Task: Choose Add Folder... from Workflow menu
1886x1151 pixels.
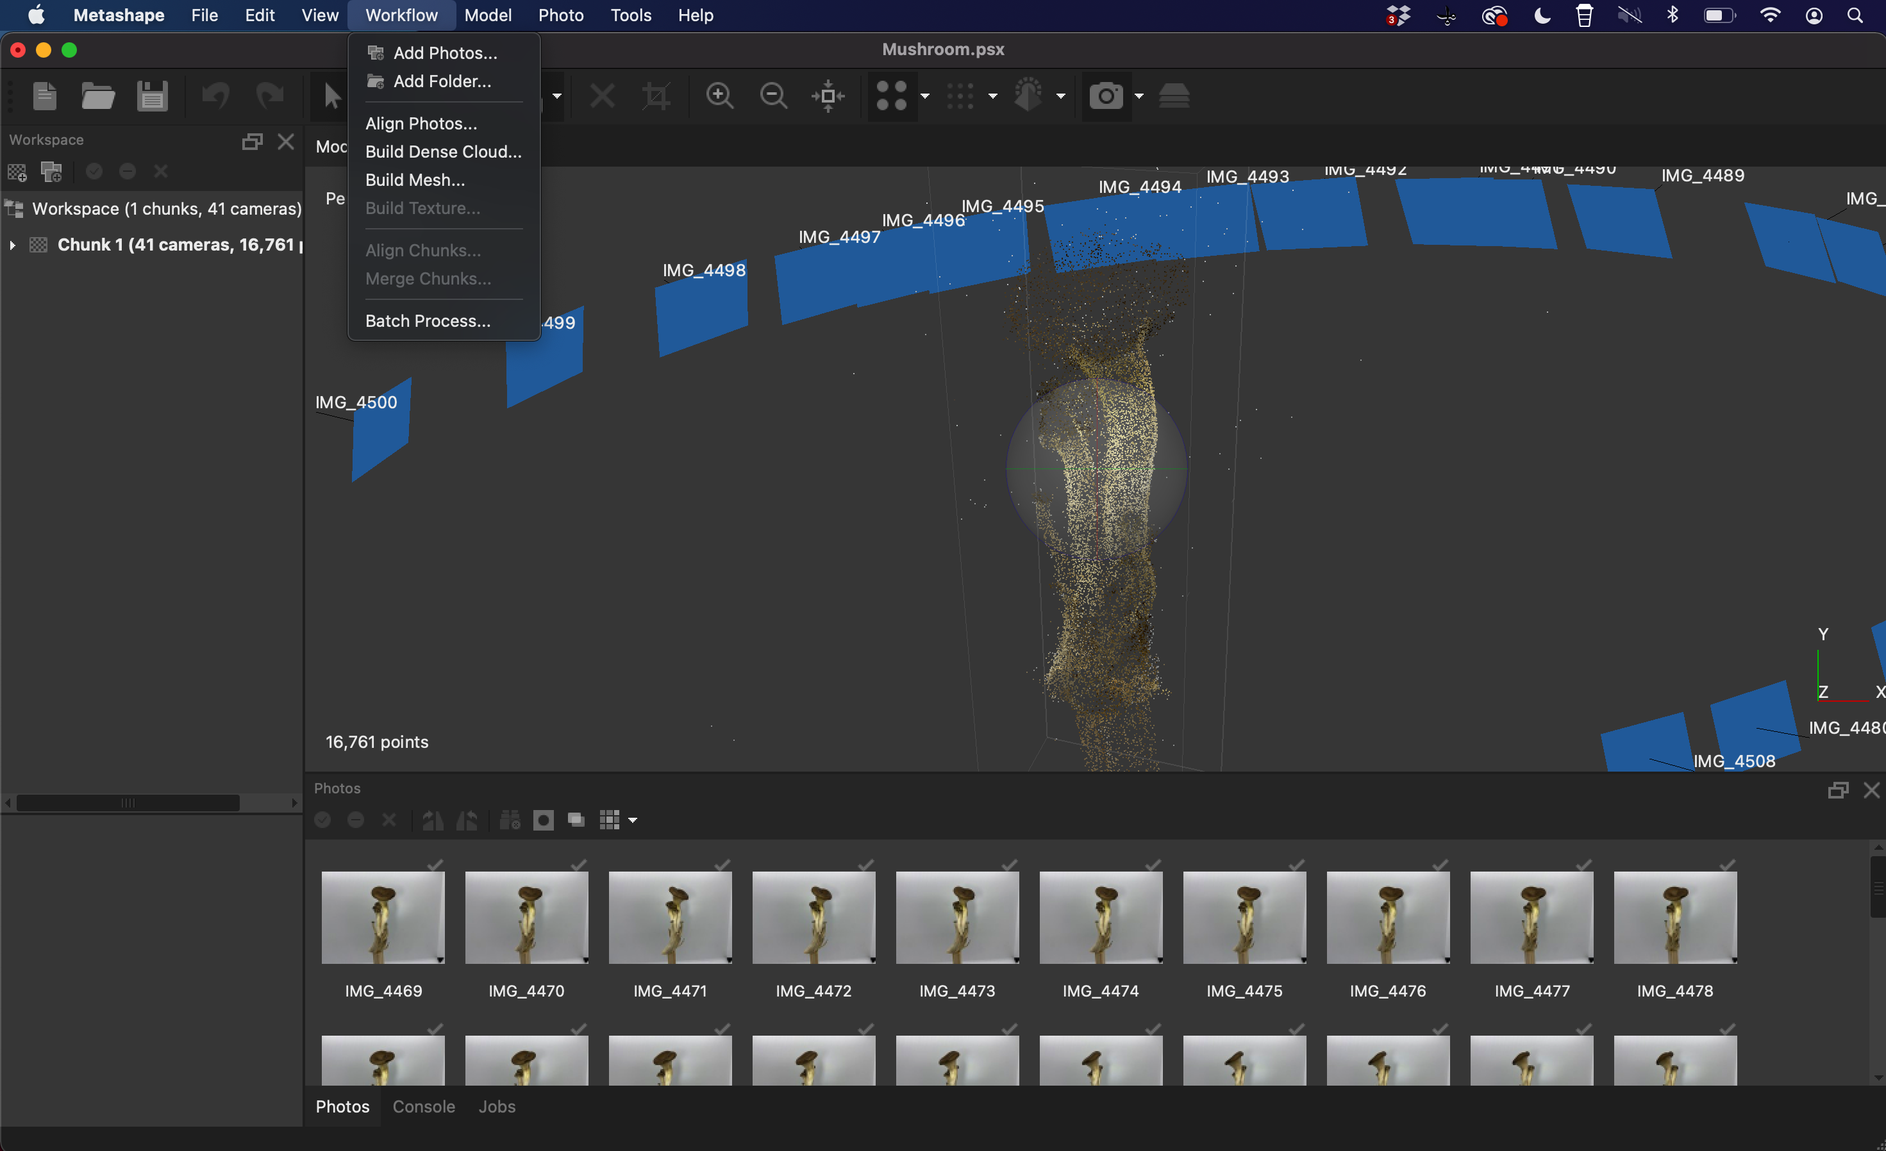Action: tap(444, 81)
